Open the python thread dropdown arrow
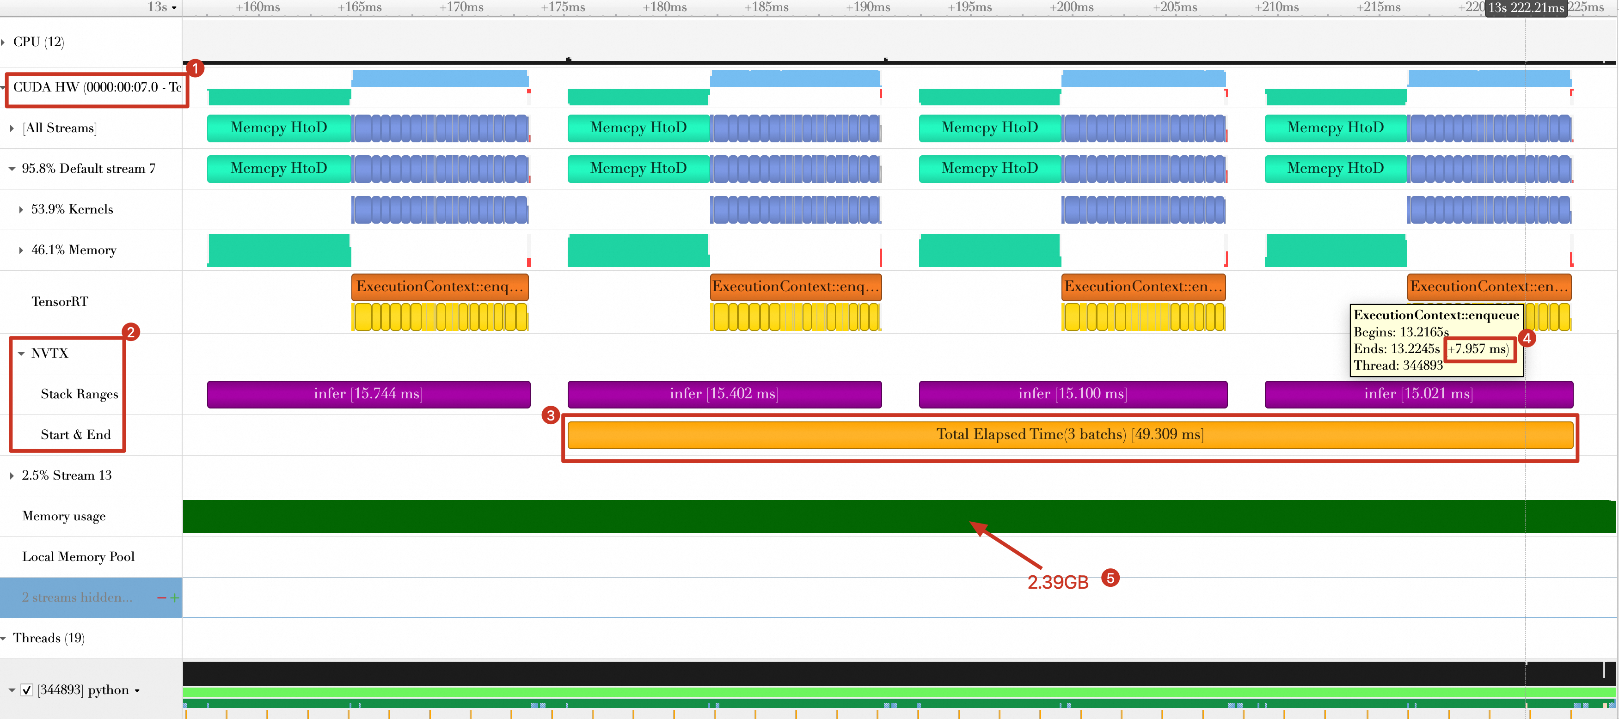 pyautogui.click(x=137, y=691)
